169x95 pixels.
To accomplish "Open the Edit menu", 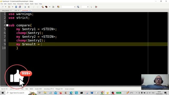I will [5, 4].
